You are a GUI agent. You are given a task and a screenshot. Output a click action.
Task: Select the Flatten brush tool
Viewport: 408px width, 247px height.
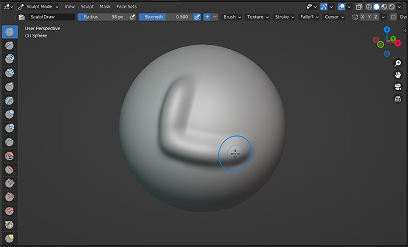point(10,170)
